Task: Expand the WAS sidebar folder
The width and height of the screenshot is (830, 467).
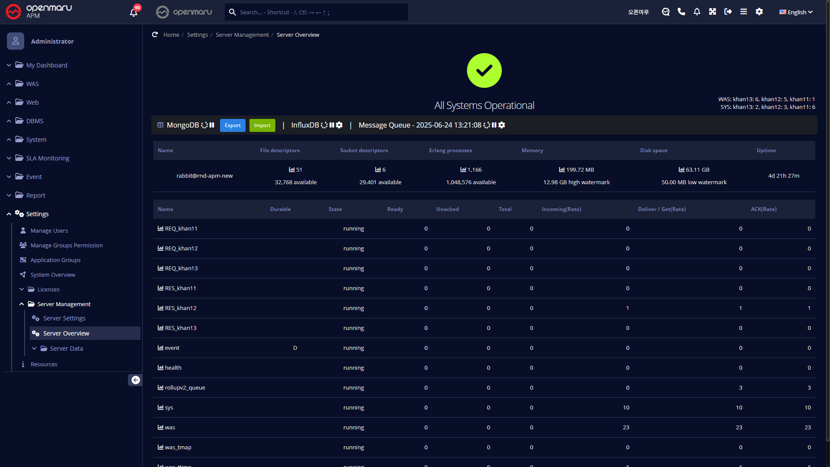Action: click(32, 84)
